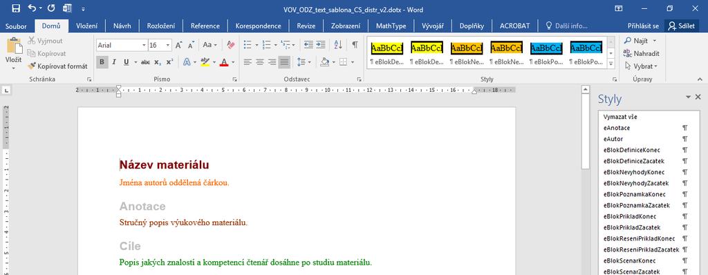Switch to the ACROBAT tab

pyautogui.click(x=514, y=26)
